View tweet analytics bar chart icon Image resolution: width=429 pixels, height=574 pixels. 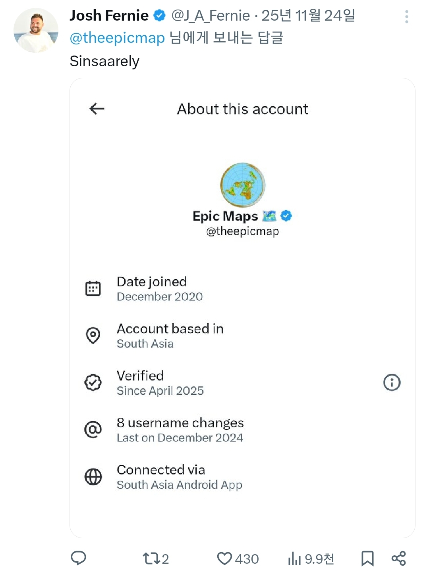pos(294,559)
